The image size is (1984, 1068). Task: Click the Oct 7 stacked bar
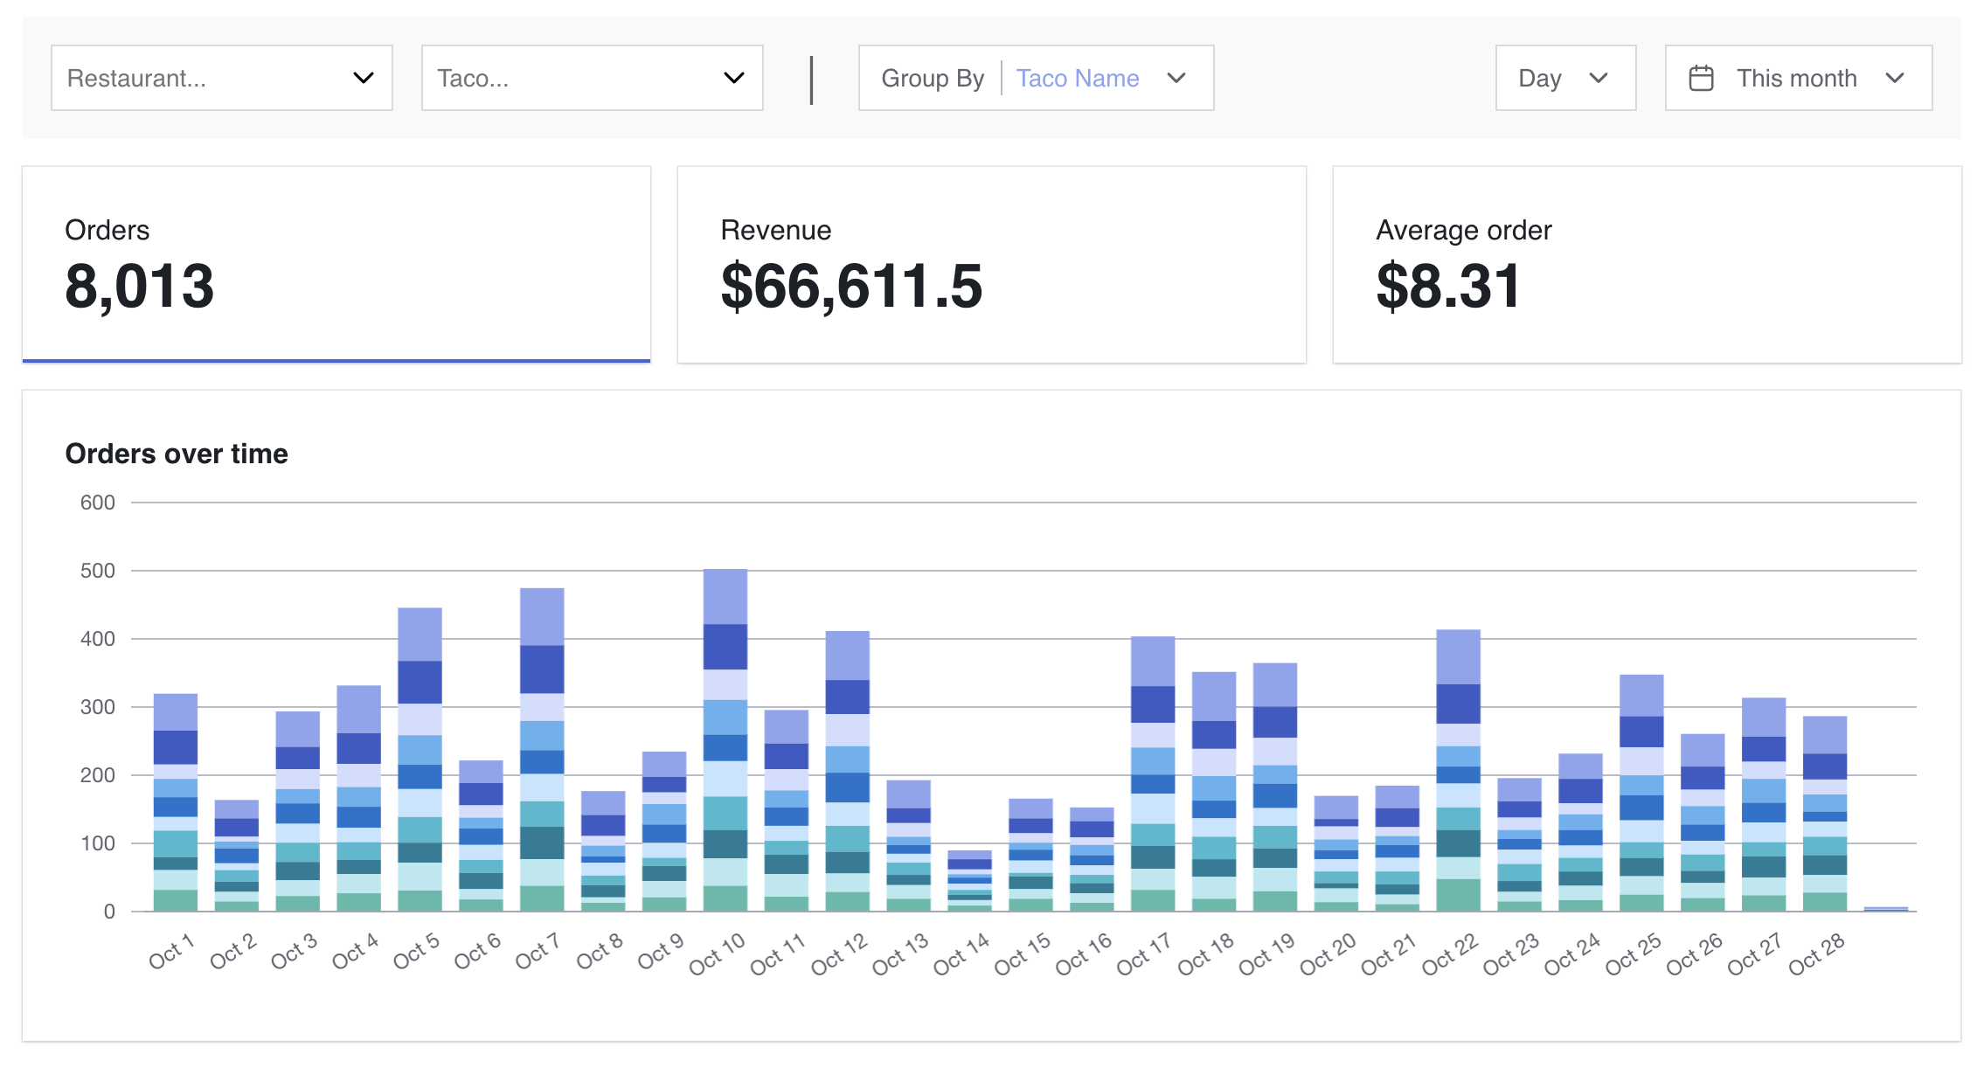click(542, 752)
